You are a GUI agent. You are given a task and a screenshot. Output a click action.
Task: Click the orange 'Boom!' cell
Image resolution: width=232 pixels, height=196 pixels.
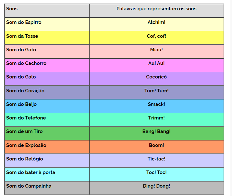coord(156,147)
